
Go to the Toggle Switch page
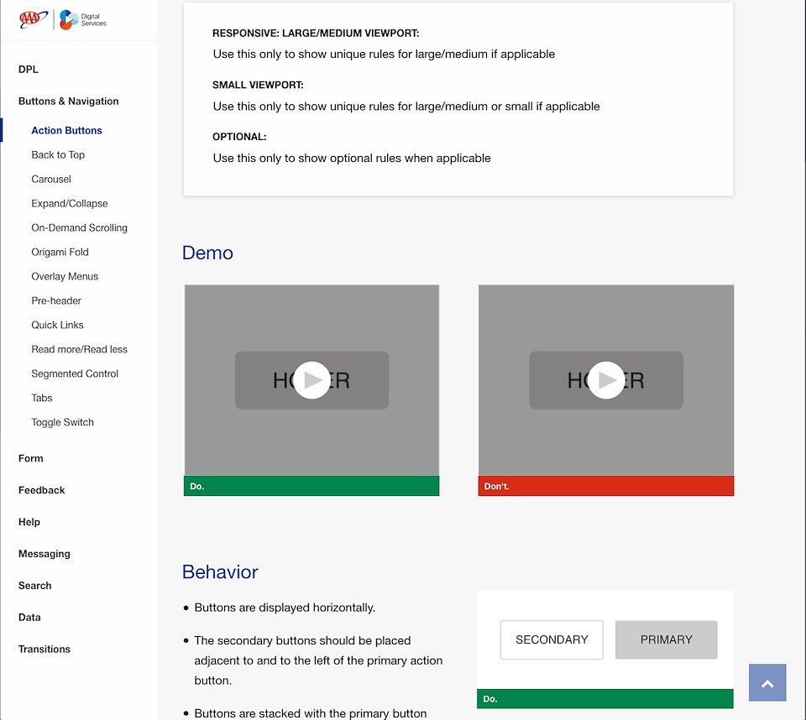pos(63,422)
